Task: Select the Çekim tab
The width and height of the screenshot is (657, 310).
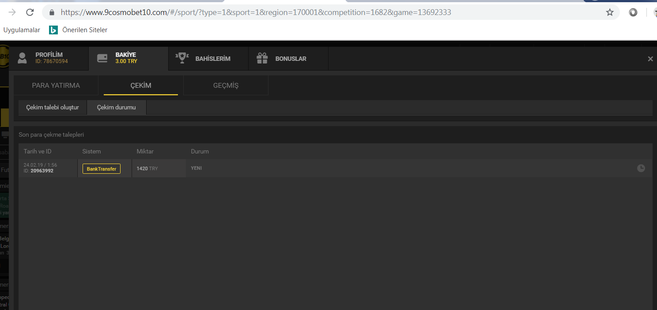Action: pos(141,86)
